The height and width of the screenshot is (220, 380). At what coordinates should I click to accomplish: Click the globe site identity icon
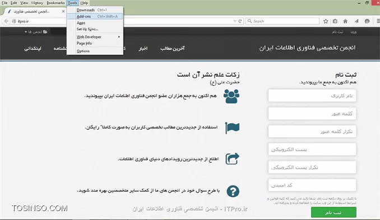click(14, 21)
